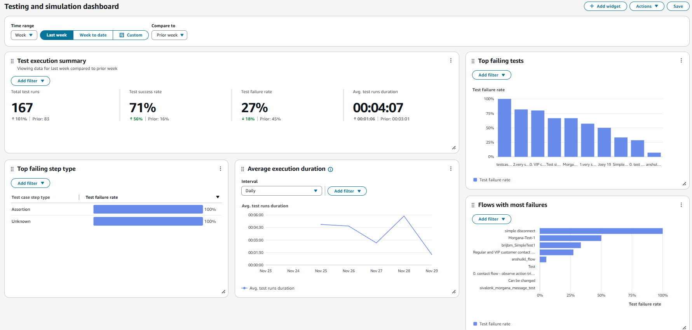Click resize handle of Average execution duration widget
Screen dimensions: 692x330
(454, 292)
